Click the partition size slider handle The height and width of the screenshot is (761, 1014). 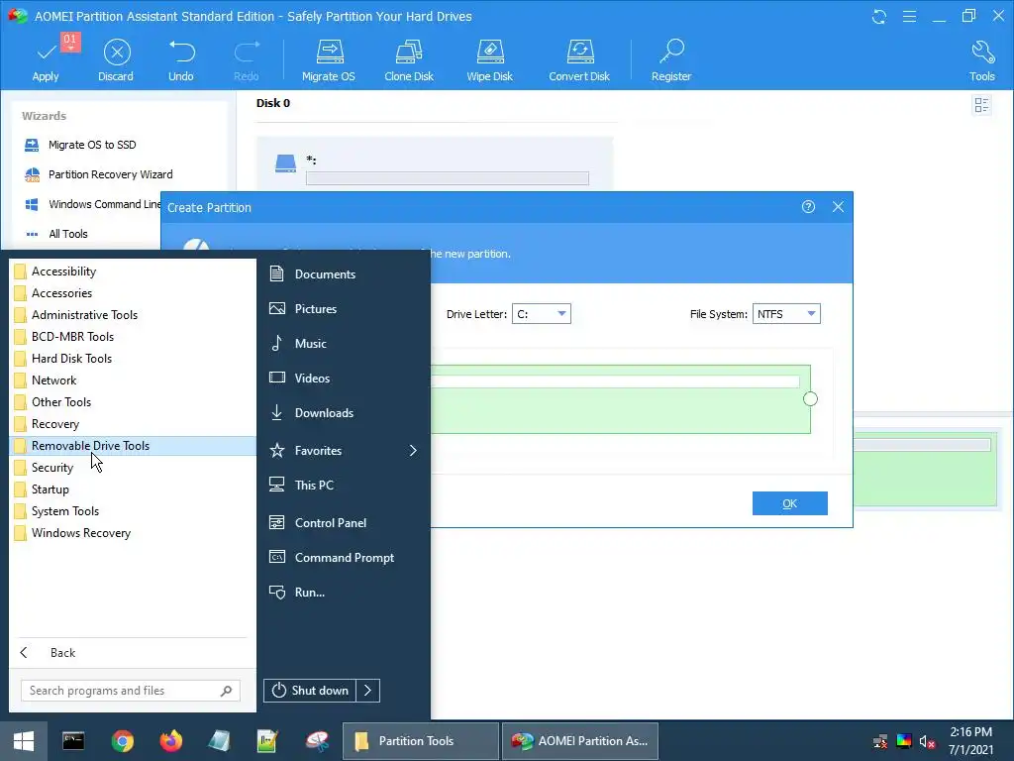(x=810, y=398)
